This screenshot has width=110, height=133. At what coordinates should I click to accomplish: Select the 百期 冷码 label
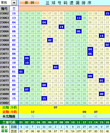click(9, 107)
